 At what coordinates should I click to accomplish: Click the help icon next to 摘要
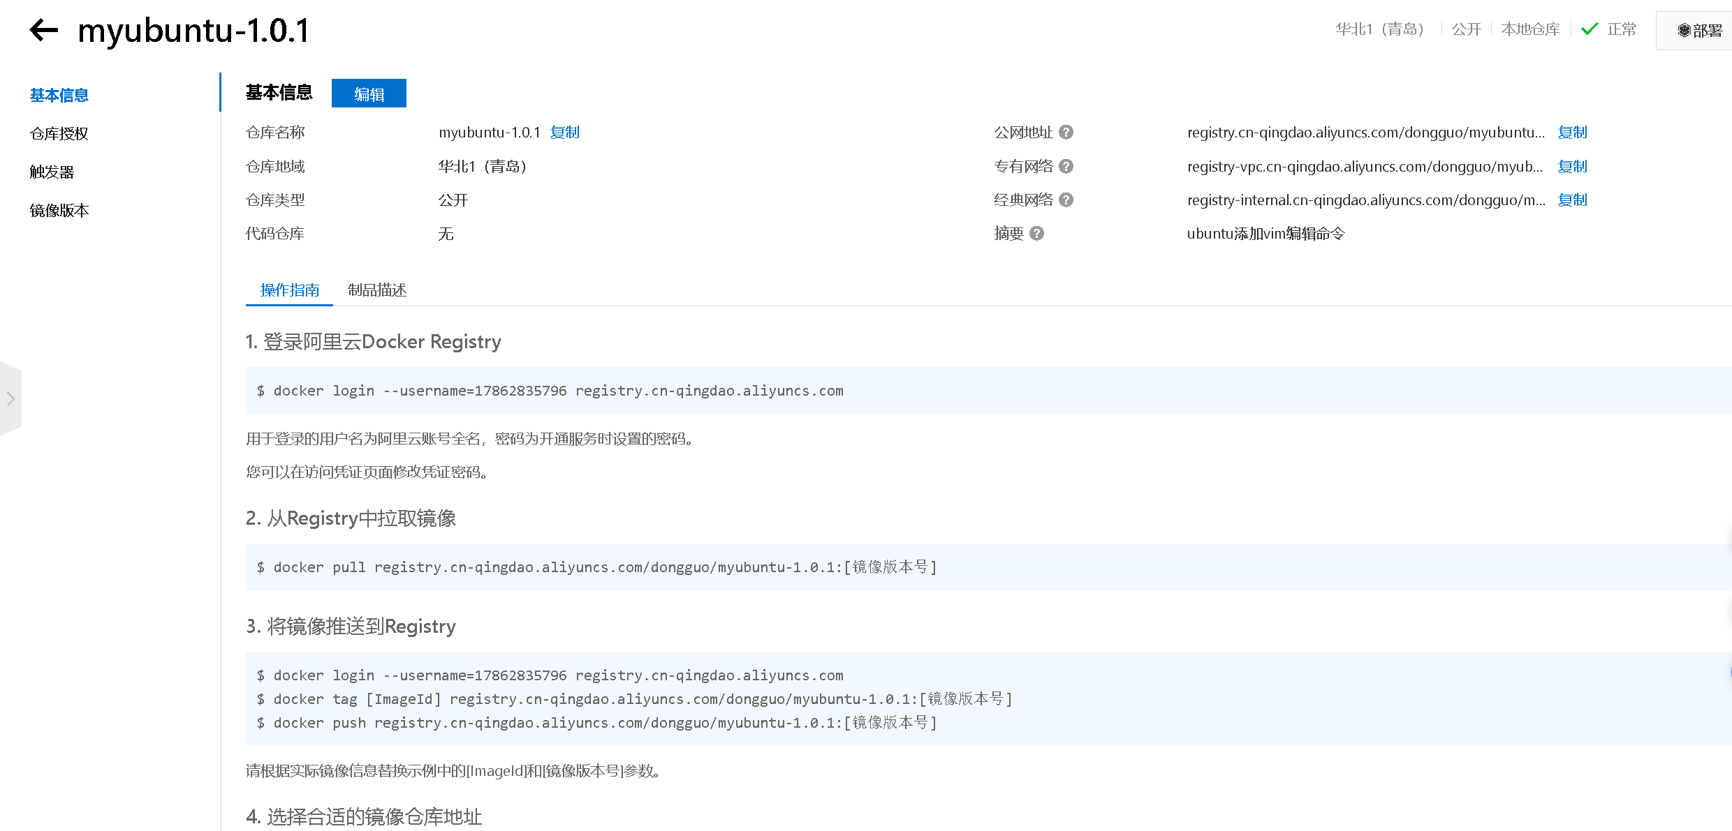(1037, 233)
